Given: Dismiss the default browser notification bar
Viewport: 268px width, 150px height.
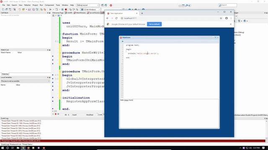Looking at the screenshot, I should [x=231, y=24].
